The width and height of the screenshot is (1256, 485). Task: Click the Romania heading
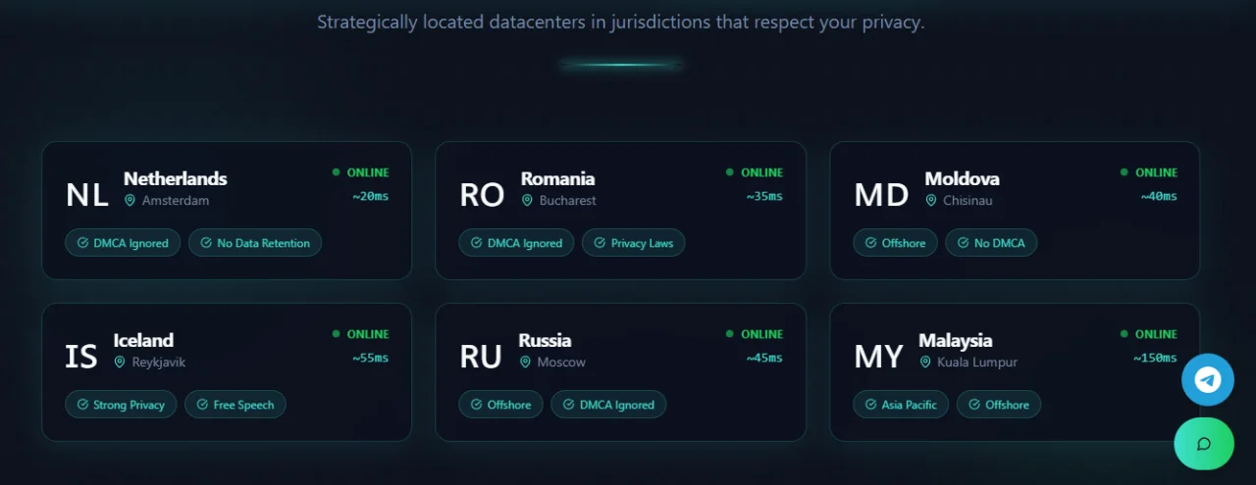coord(557,178)
